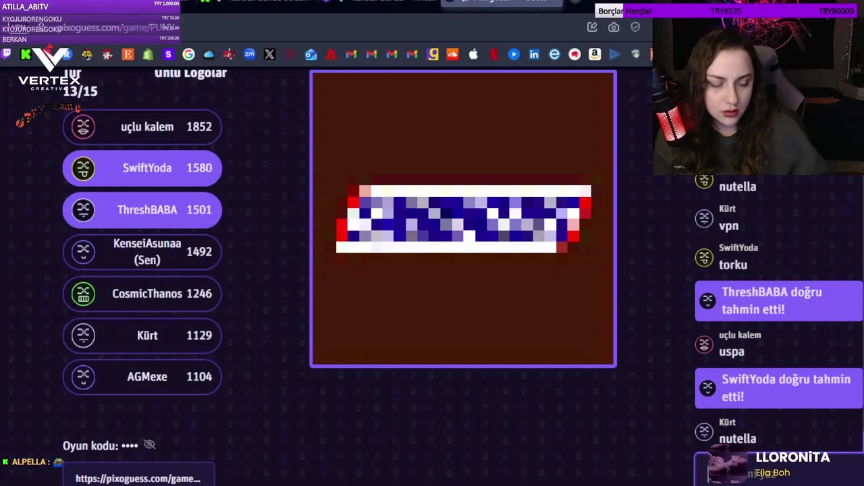The image size is (864, 486).
Task: Click uçlu kalem's score 1852
Action: click(199, 127)
